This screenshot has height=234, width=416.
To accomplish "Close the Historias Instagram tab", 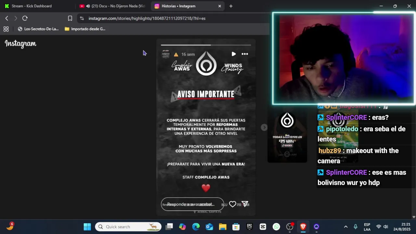I will [x=220, y=6].
